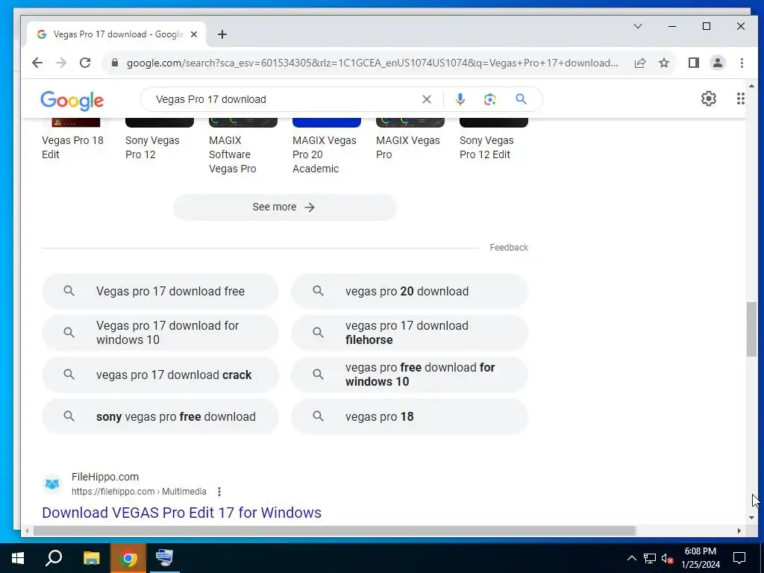
Task: Click the horizontal scrollbar thumb
Action: click(x=334, y=530)
